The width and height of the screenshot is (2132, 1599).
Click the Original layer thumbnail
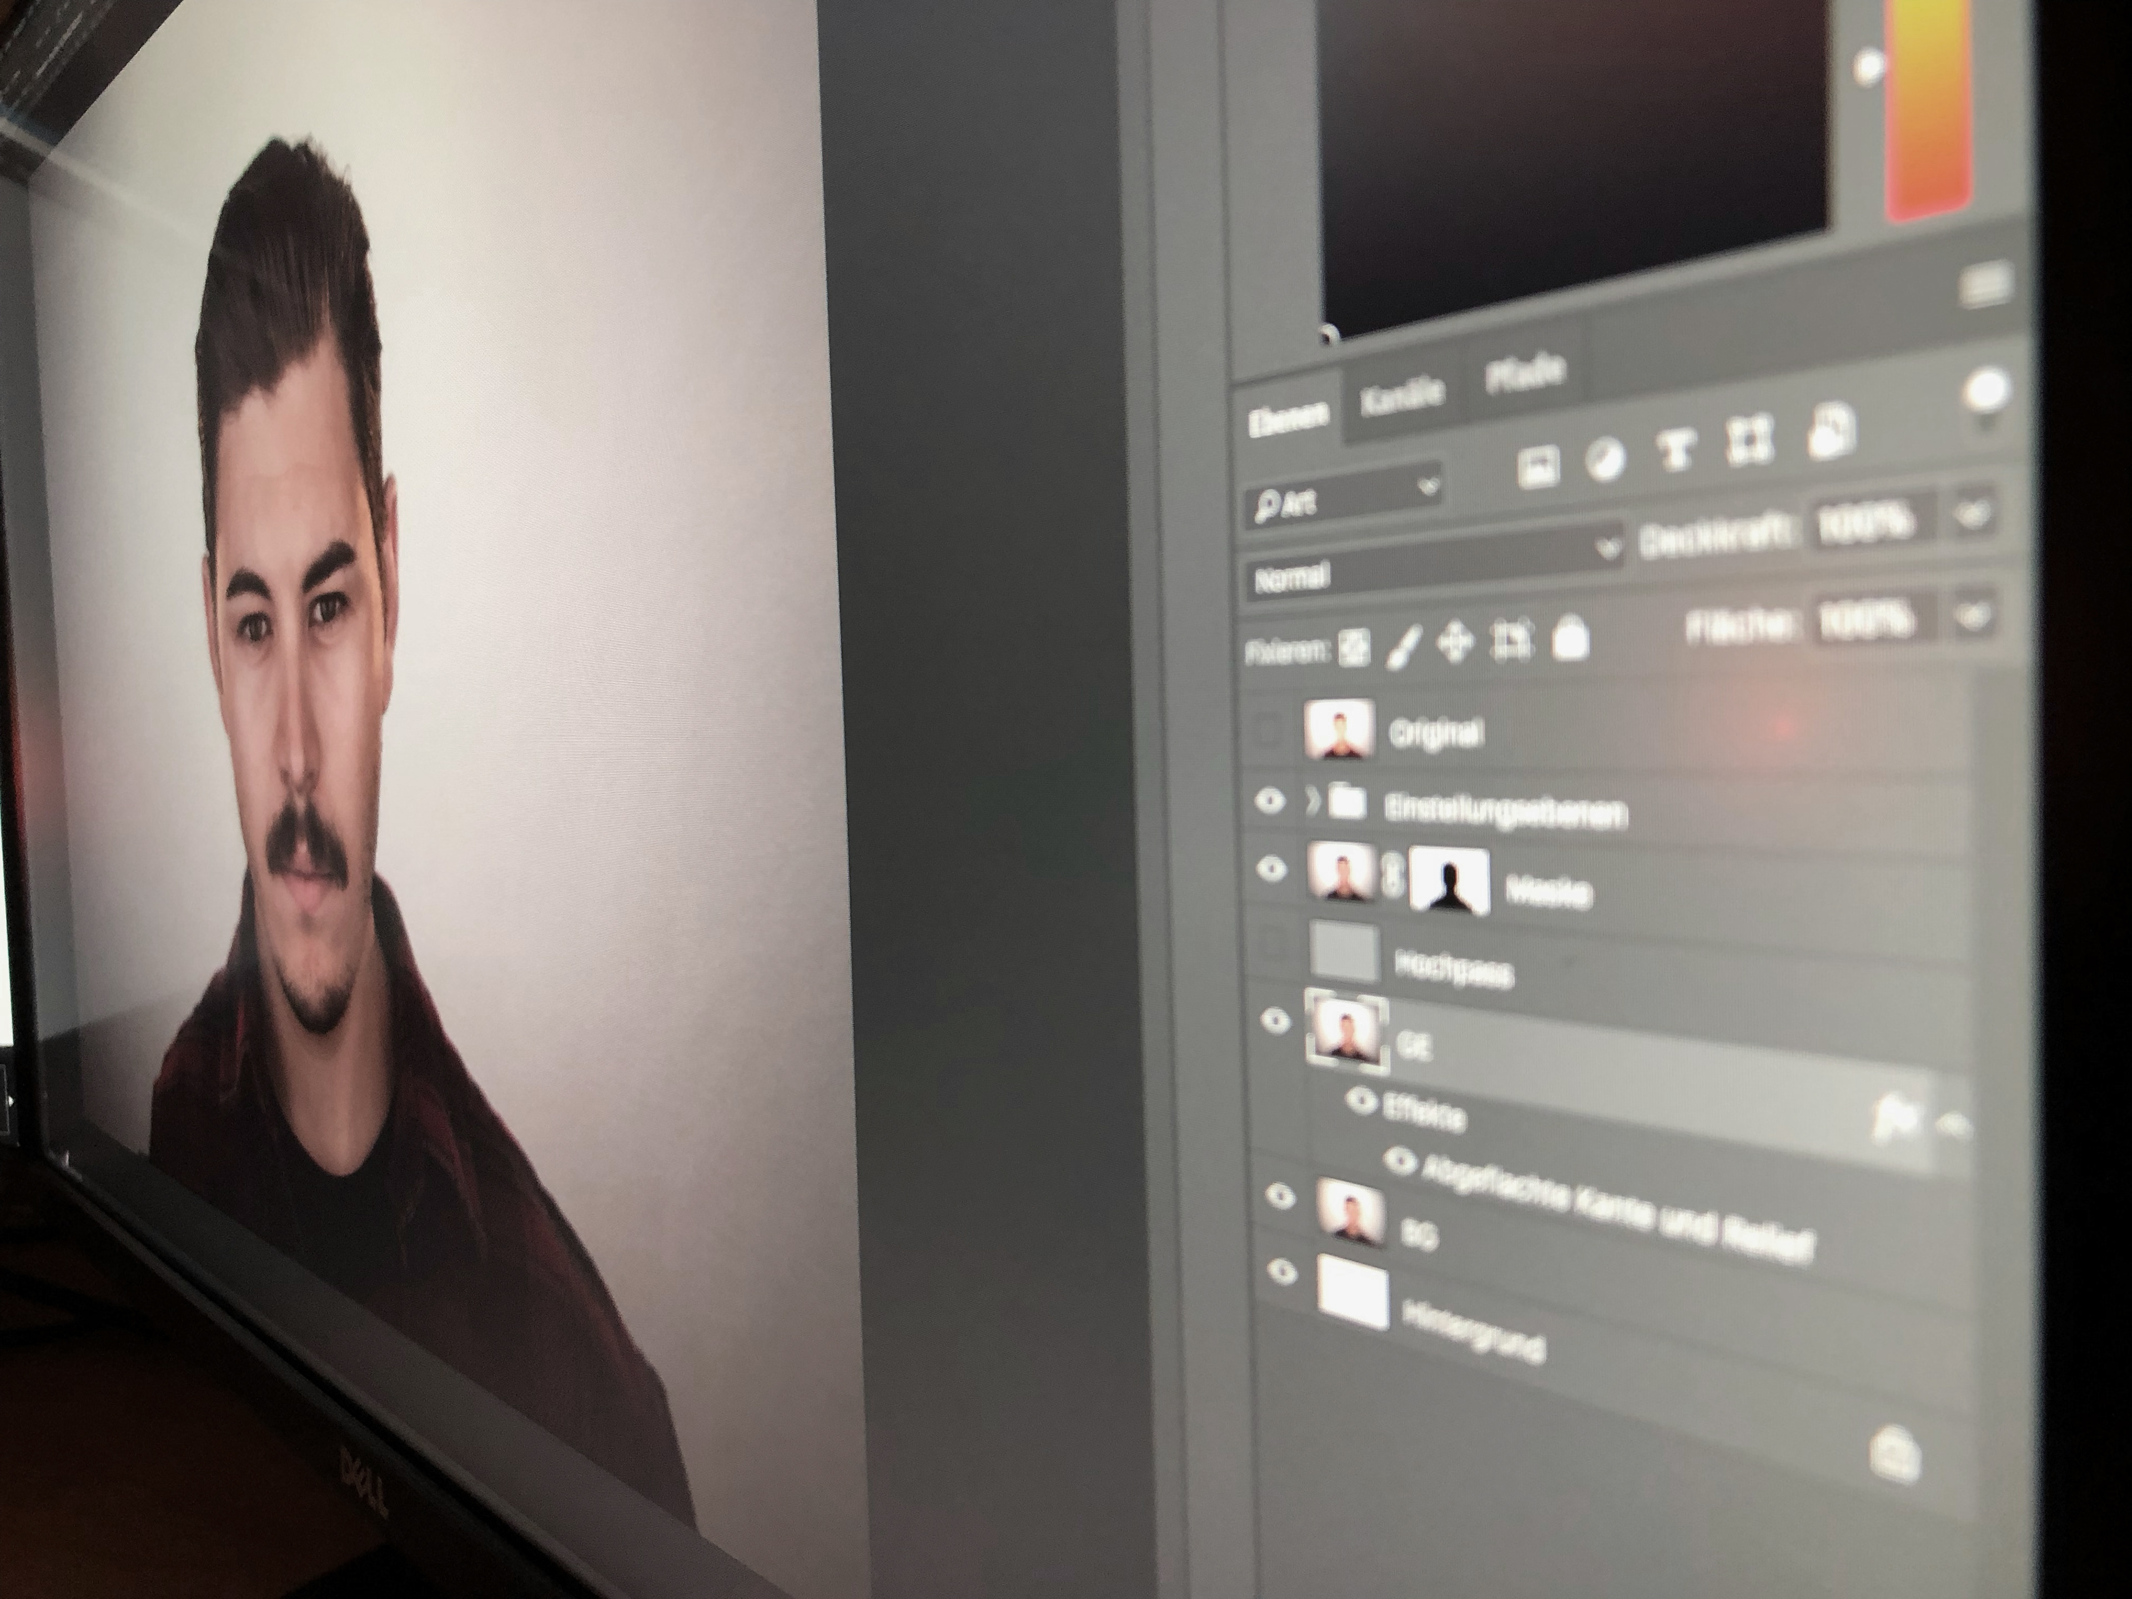(x=1339, y=728)
